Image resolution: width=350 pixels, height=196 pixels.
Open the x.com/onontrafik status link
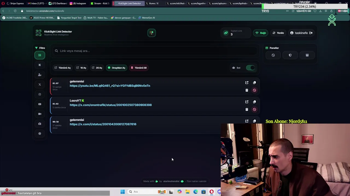pos(111,105)
